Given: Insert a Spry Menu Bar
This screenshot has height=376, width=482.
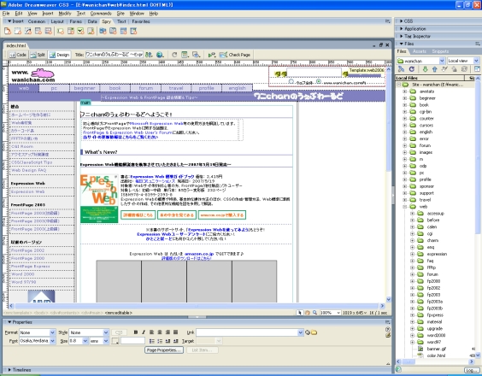Looking at the screenshot, I should click(x=103, y=31).
